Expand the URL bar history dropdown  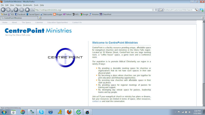point(156,10)
